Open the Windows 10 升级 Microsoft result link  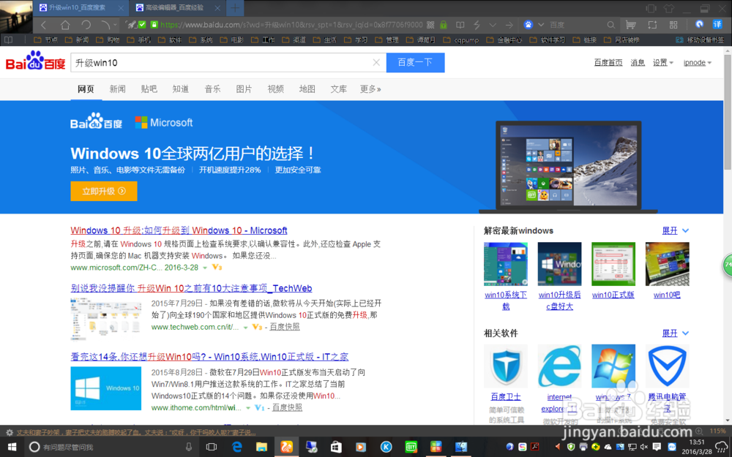click(x=179, y=230)
